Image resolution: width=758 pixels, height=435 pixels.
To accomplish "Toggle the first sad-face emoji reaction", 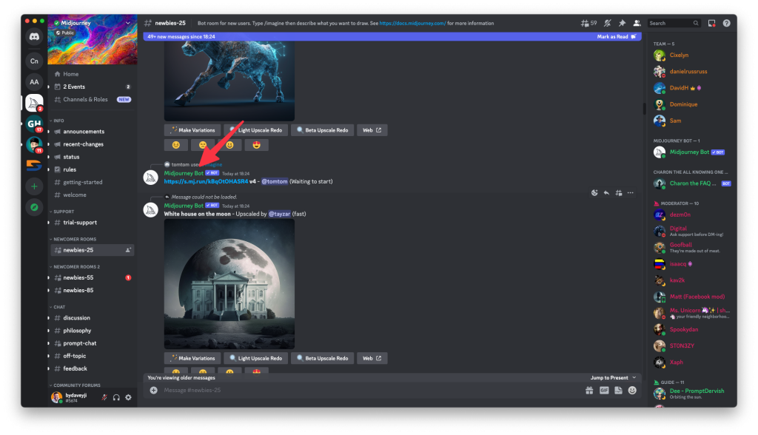I will point(176,145).
